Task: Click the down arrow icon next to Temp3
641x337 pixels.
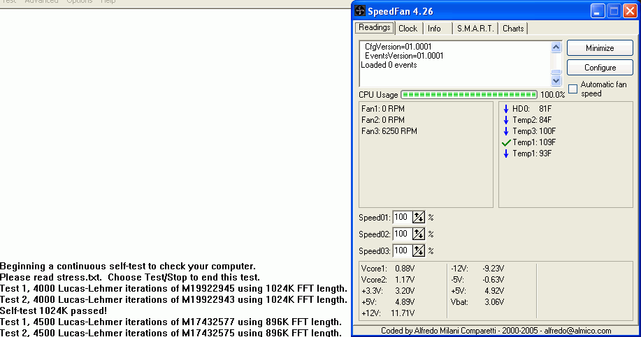Action: point(506,131)
